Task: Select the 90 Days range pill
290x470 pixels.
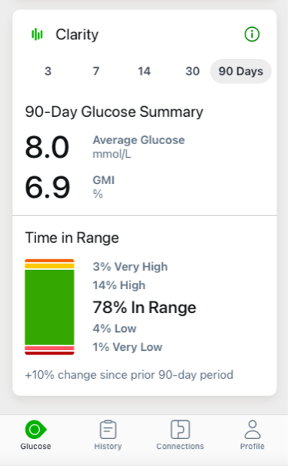Action: 240,72
